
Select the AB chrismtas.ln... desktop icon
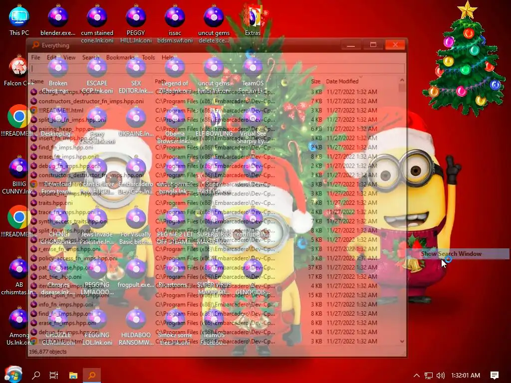click(x=19, y=277)
